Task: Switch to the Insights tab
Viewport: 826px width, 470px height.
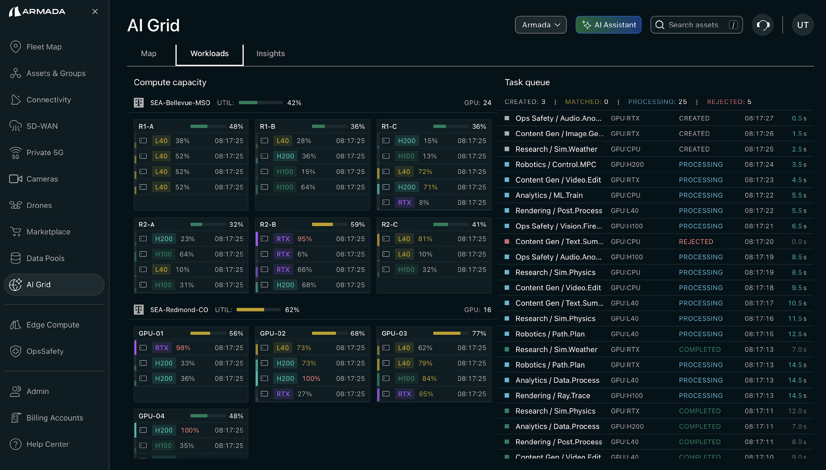Action: [x=270, y=53]
